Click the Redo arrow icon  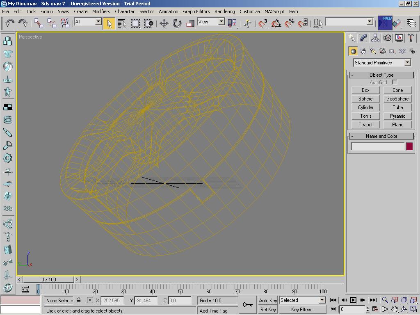(x=23, y=23)
